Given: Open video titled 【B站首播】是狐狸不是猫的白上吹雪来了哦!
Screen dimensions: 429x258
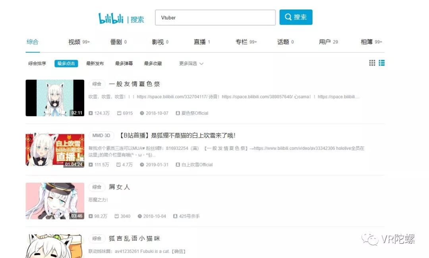Looking at the screenshot, I should pos(178,136).
